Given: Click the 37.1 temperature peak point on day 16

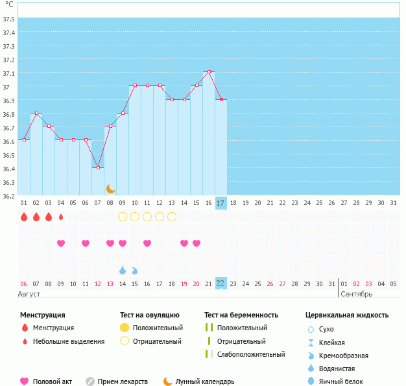Looking at the screenshot, I should (209, 72).
